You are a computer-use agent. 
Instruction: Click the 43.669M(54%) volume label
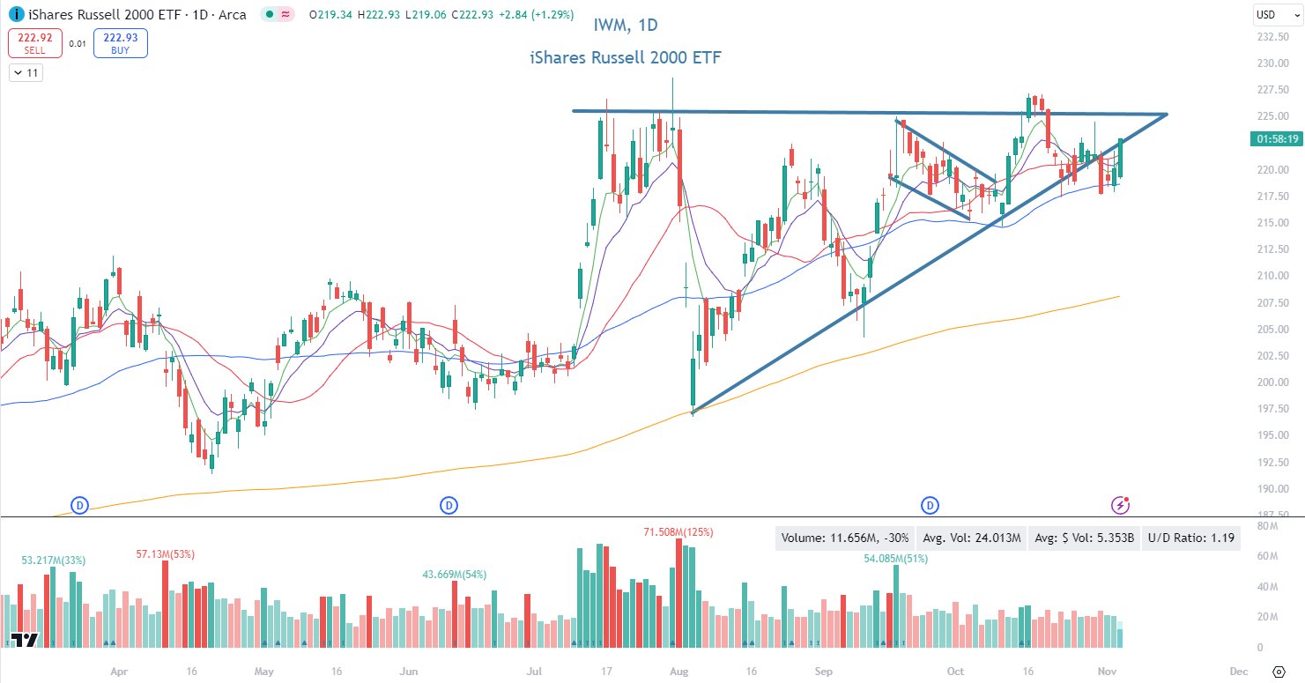click(x=455, y=575)
